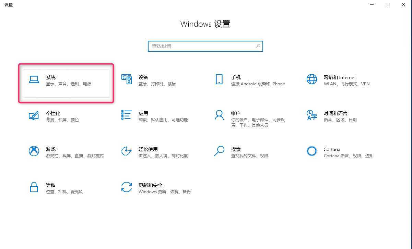
Task: Maximize the 设置 window
Action: coord(388,4)
